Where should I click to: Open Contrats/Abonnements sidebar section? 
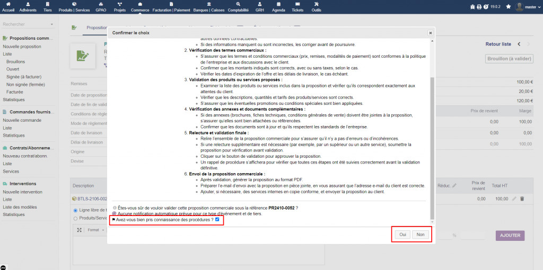tap(32, 148)
